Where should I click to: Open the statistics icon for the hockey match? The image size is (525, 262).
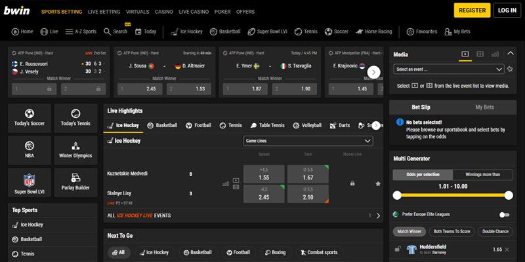pyautogui.click(x=226, y=183)
